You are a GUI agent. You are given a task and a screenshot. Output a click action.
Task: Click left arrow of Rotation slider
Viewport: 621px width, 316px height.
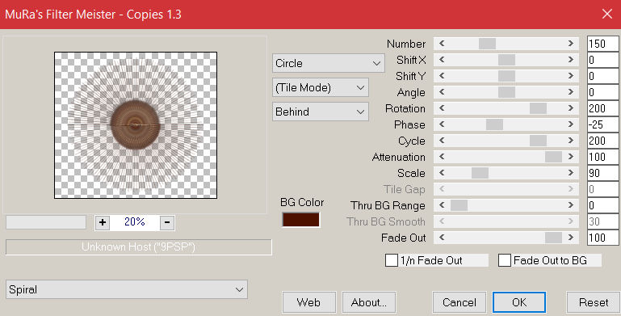click(x=442, y=108)
